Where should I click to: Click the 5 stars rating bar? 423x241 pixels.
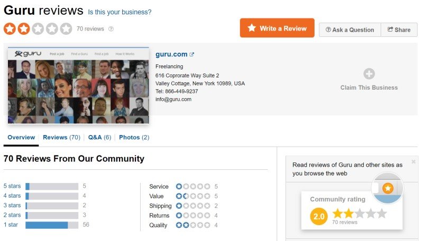[52, 186]
